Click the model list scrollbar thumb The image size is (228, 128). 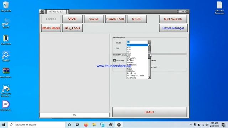149,53
